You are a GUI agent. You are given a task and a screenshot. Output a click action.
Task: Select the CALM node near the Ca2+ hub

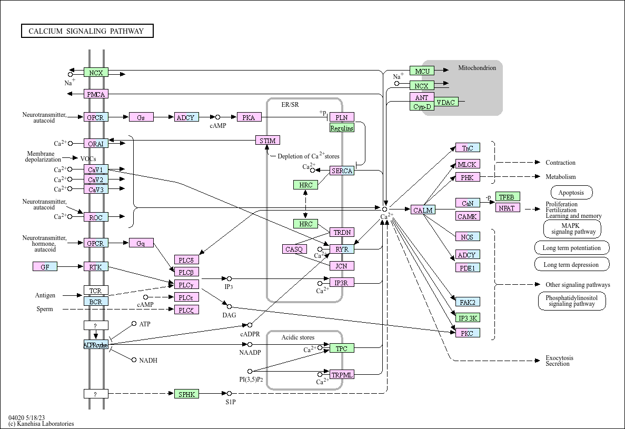424,209
